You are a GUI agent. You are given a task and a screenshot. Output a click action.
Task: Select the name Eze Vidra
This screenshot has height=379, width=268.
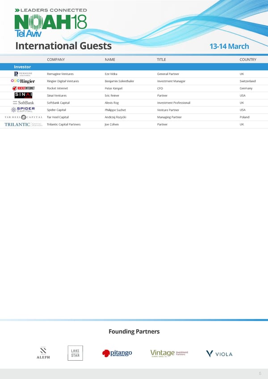coord(111,74)
